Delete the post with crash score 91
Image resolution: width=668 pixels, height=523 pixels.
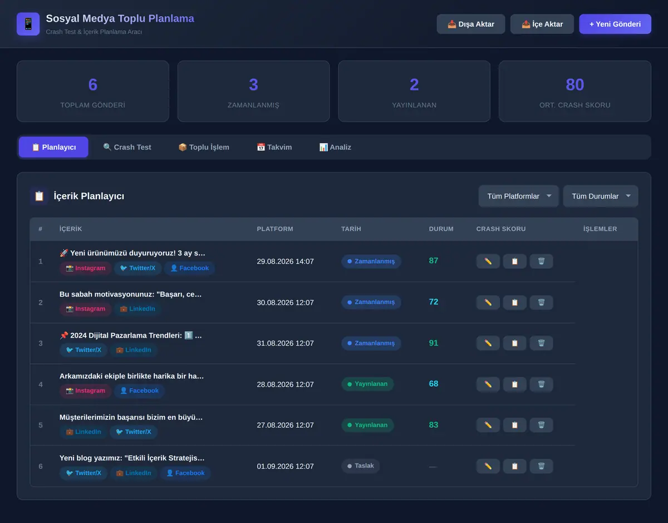(x=541, y=343)
